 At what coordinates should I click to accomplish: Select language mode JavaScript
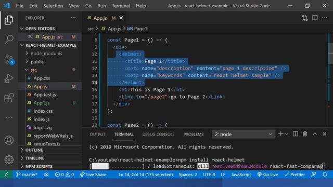pos(241,175)
